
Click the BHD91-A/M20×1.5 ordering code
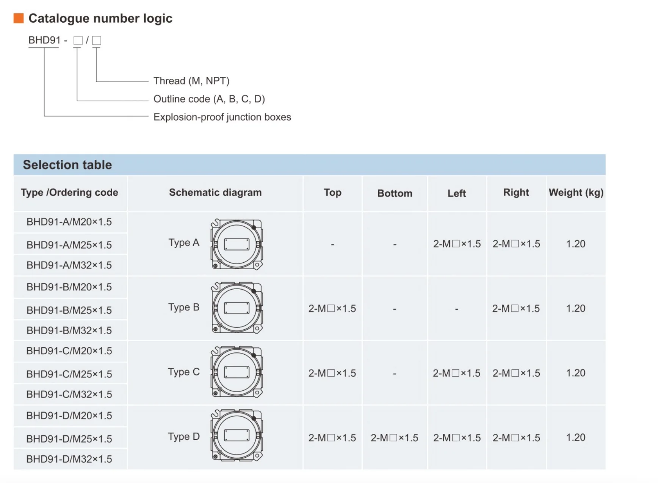point(69,222)
